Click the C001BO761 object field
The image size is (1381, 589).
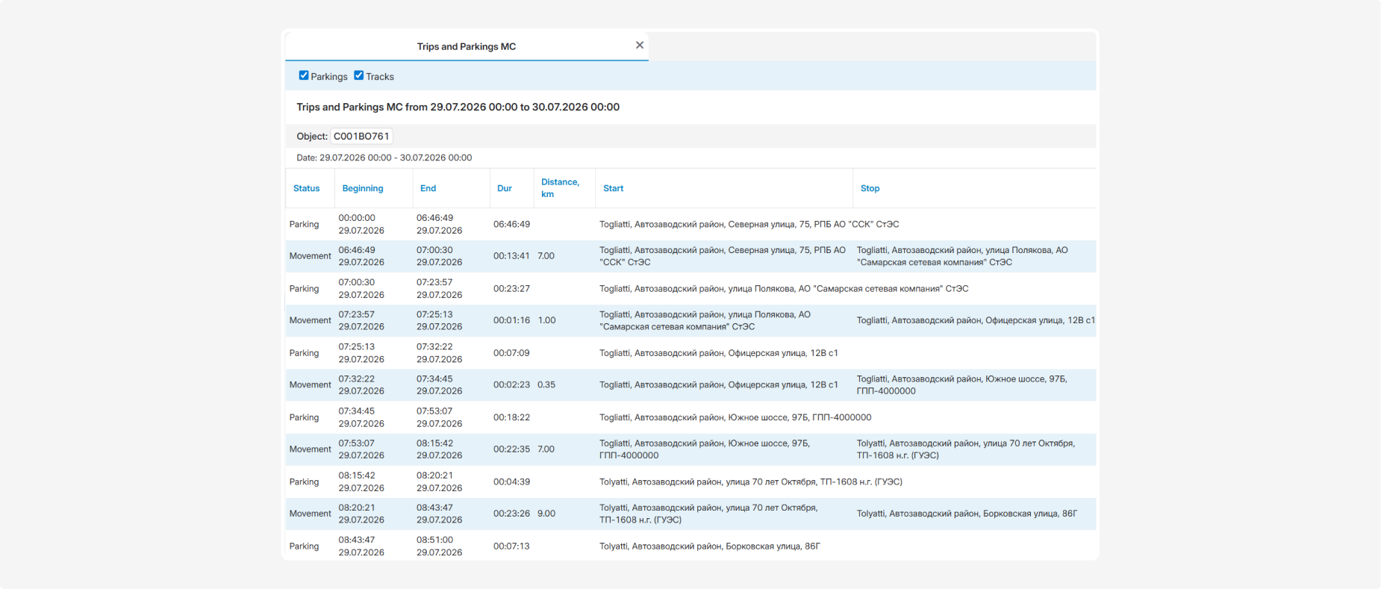(x=361, y=136)
